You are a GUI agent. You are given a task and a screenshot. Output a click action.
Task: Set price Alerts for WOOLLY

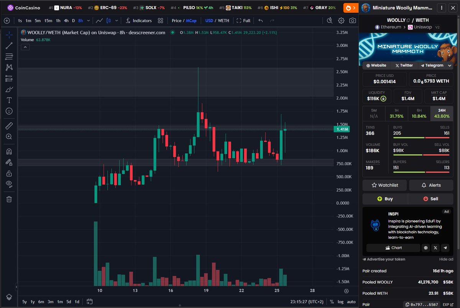tap(431, 185)
